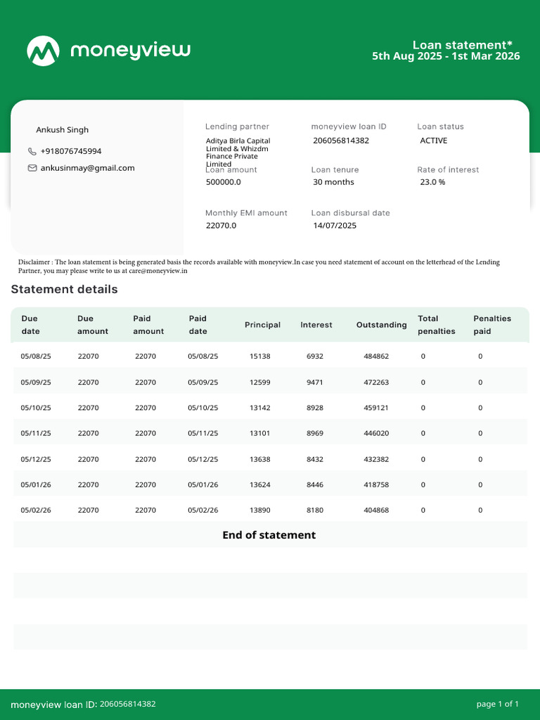The width and height of the screenshot is (540, 720).
Task: Select loan ID 206056814382 in details card
Action: click(x=341, y=141)
